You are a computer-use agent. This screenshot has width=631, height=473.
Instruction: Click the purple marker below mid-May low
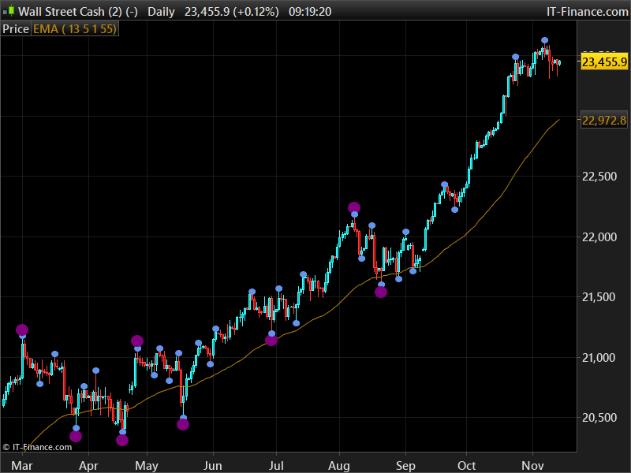pos(183,424)
